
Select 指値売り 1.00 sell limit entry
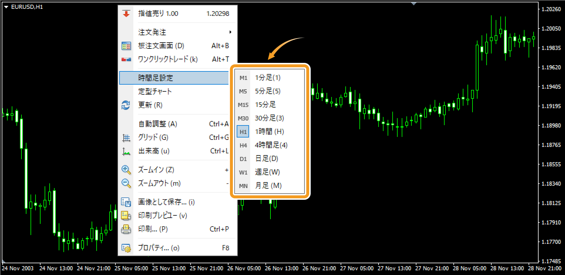click(x=178, y=14)
